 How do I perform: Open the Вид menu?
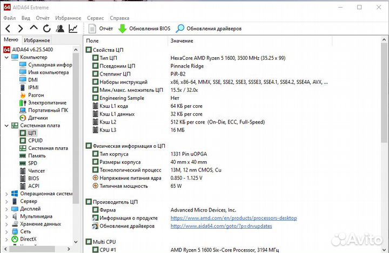coord(25,18)
